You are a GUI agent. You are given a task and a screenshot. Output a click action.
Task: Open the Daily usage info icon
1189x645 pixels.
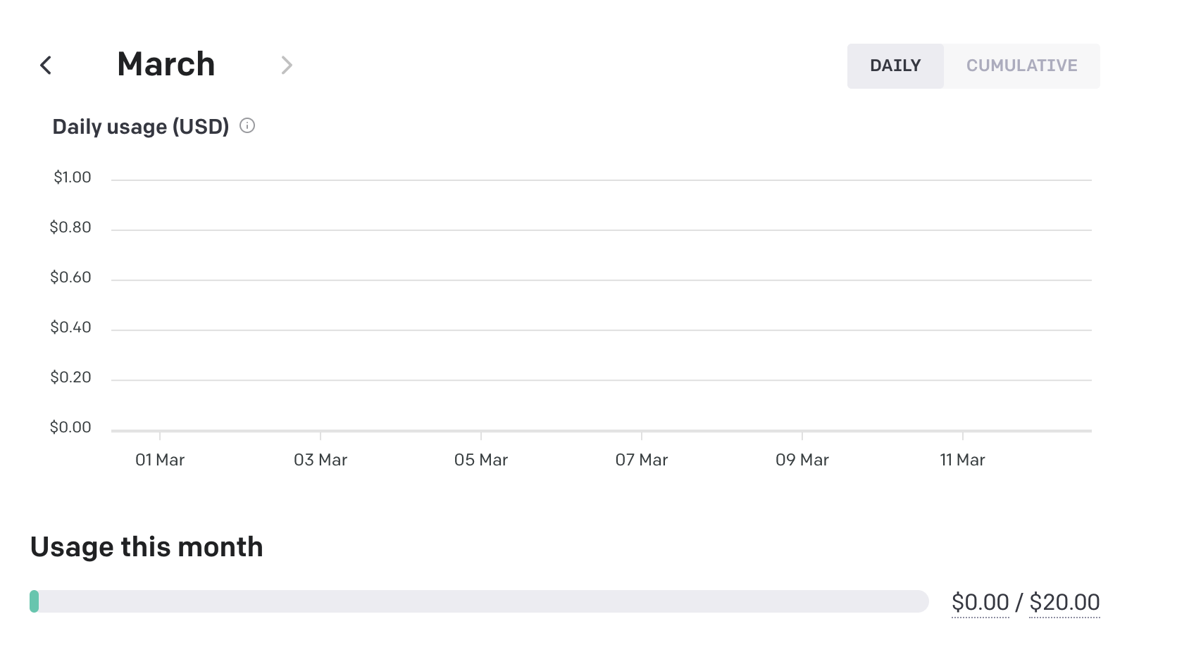pyautogui.click(x=247, y=125)
